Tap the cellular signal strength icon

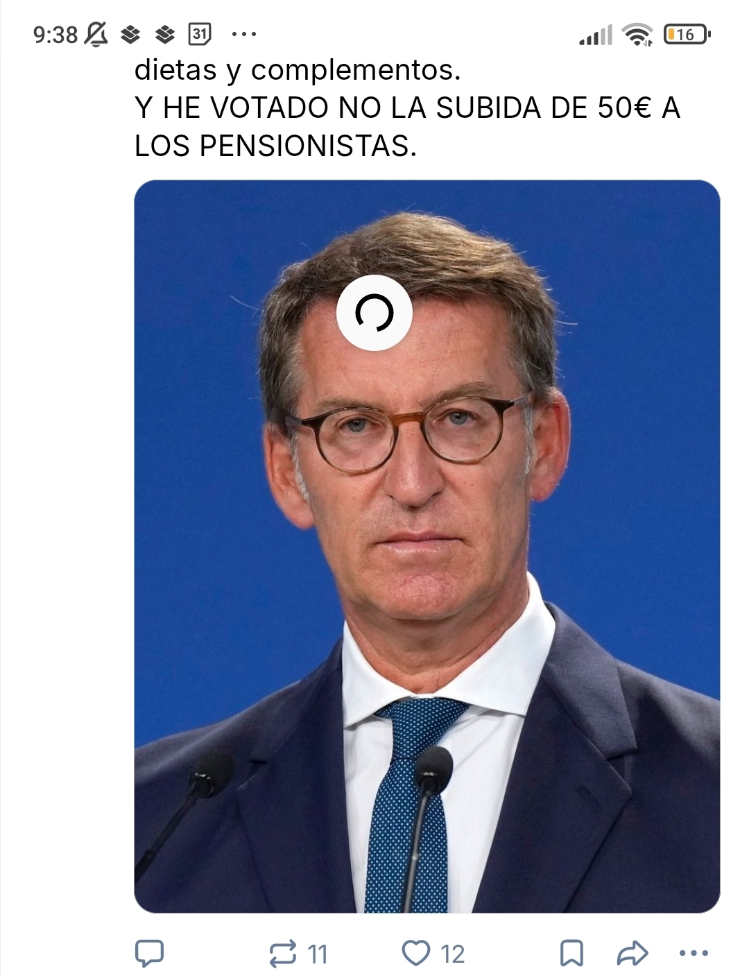(x=596, y=34)
